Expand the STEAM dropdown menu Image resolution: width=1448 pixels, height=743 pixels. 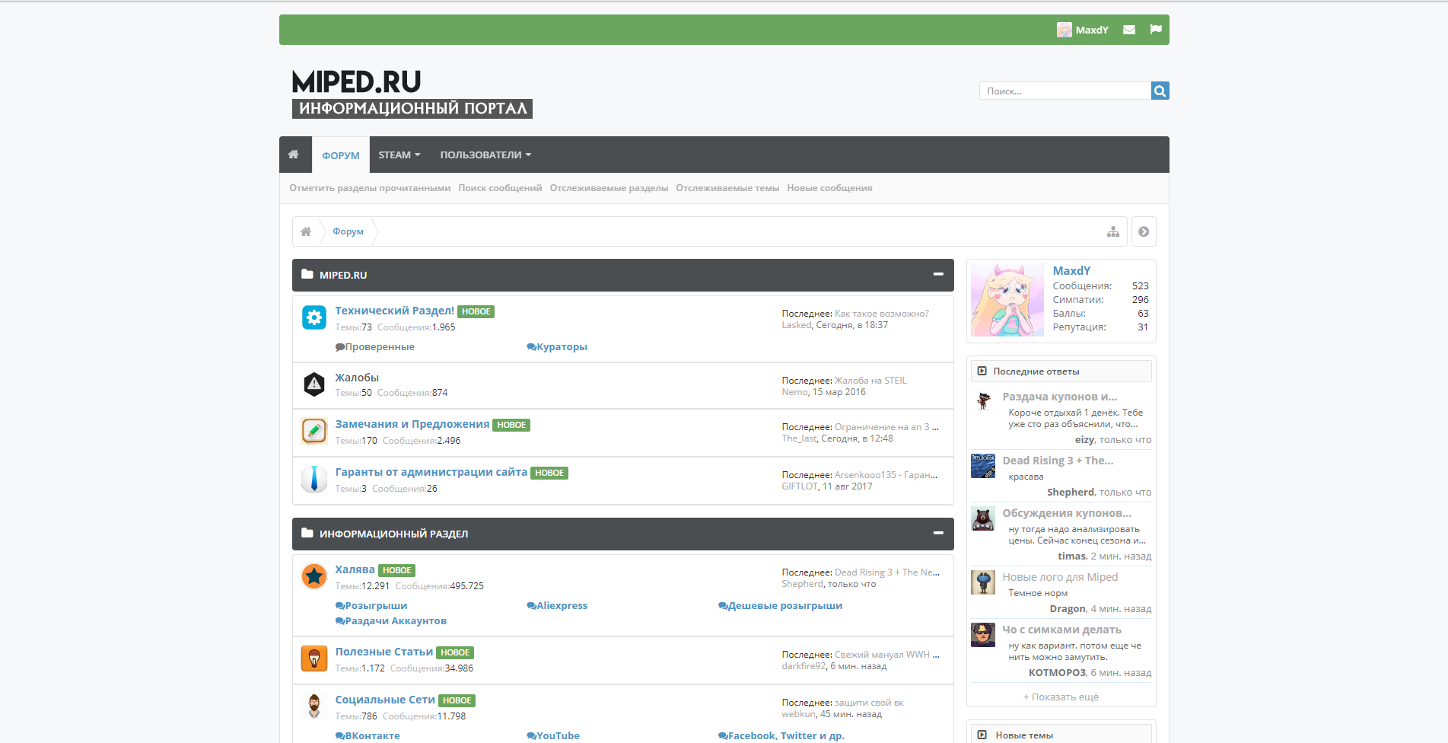(x=399, y=155)
